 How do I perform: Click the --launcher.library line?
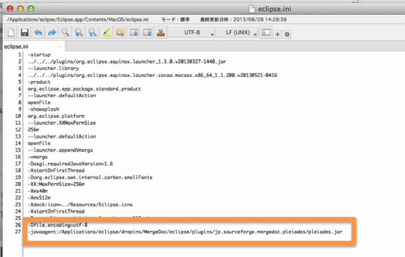[x=53, y=68]
